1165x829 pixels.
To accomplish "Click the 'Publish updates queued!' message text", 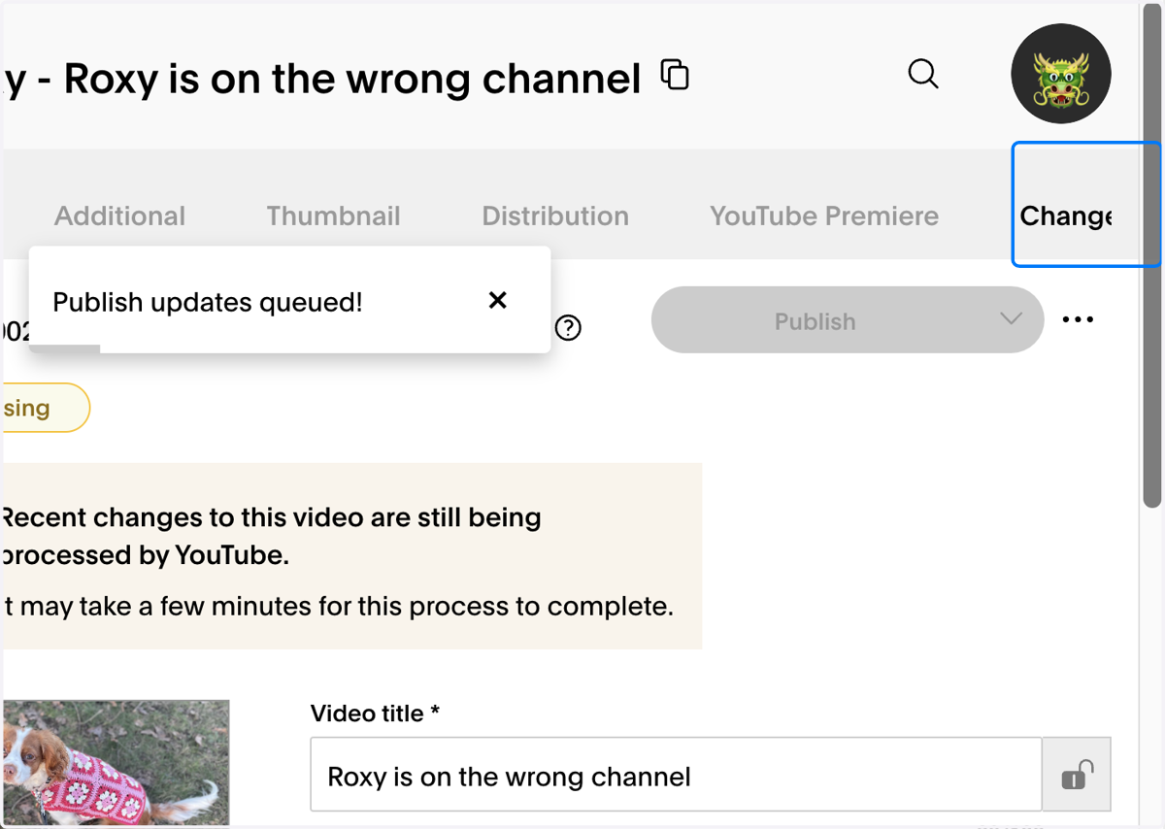I will coord(208,302).
